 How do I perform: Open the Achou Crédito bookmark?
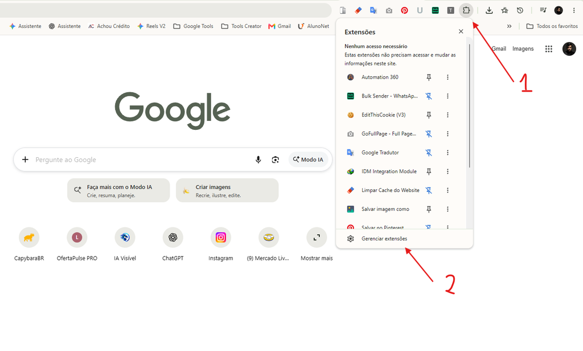click(109, 26)
